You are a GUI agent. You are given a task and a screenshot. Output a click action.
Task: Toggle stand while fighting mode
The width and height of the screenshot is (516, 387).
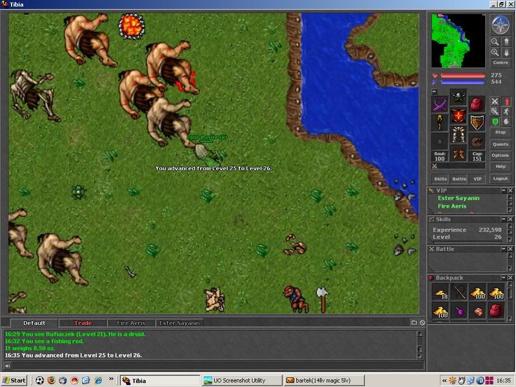point(506,101)
